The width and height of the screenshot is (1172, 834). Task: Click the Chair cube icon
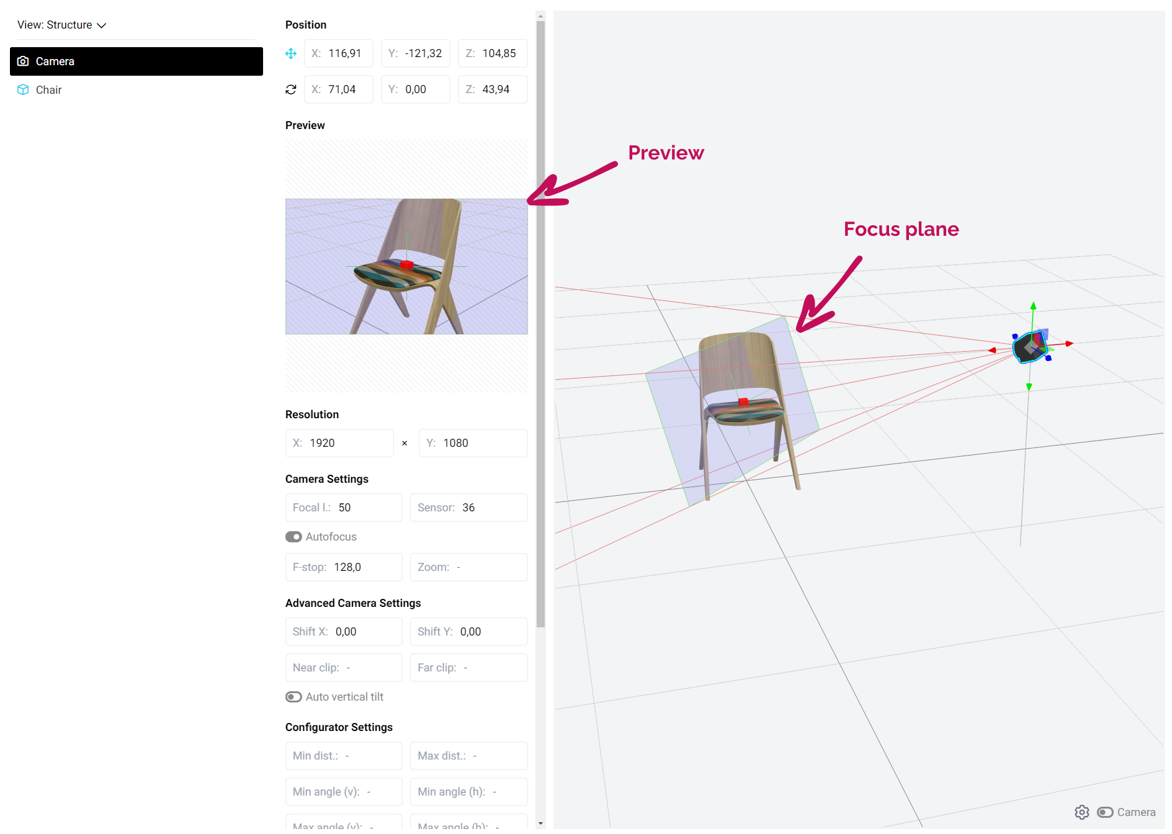[x=23, y=90]
